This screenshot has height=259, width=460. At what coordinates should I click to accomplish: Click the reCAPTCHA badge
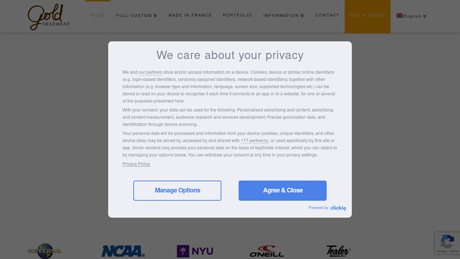(447, 243)
